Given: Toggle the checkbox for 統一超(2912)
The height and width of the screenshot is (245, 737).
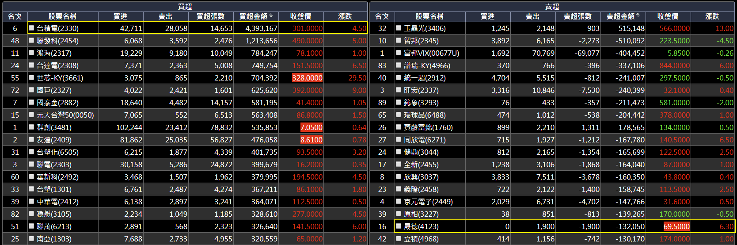Looking at the screenshot, I should 399,77.
